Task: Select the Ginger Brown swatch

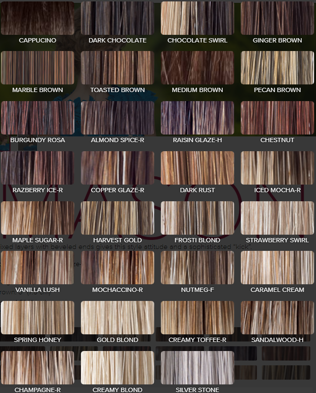Action: click(x=277, y=18)
